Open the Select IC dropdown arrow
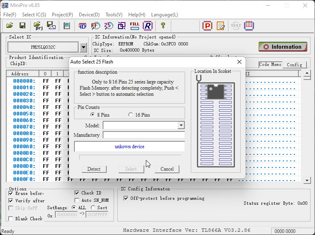The height and width of the screenshot is (235, 315). pos(83,47)
